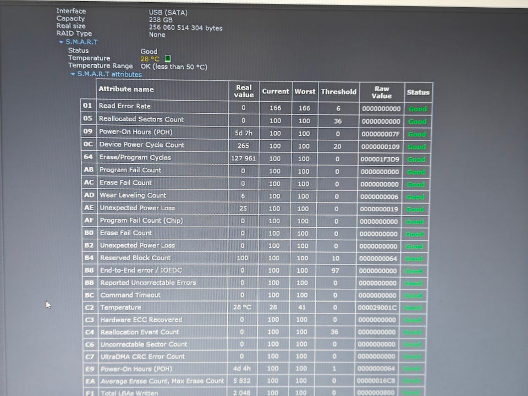Select the Command Timeout attribute row
Image resolution: width=528 pixels, height=396 pixels.
[x=254, y=295]
